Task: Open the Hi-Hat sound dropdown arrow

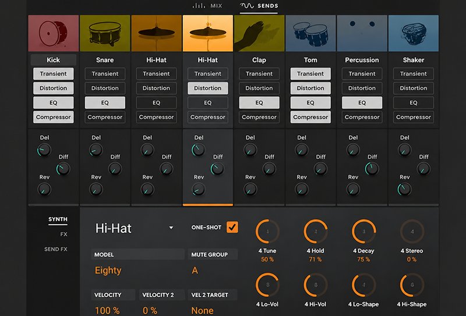Action: [171, 228]
